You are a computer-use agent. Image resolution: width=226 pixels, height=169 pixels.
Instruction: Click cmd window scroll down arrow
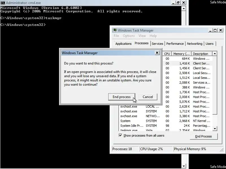[184, 166]
